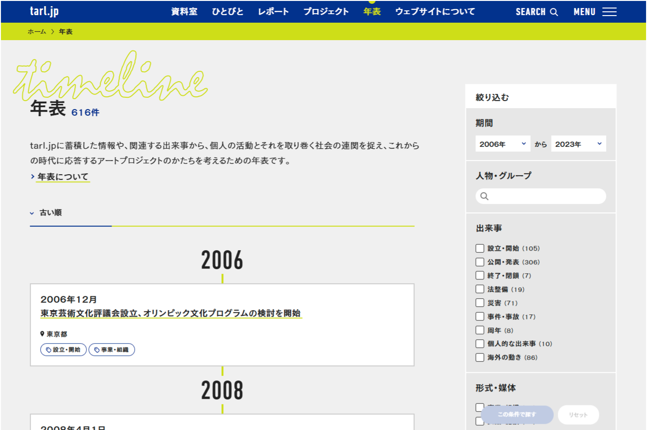The image size is (647, 430).
Task: Click the 東京都 location pin label
Action: [x=54, y=334]
